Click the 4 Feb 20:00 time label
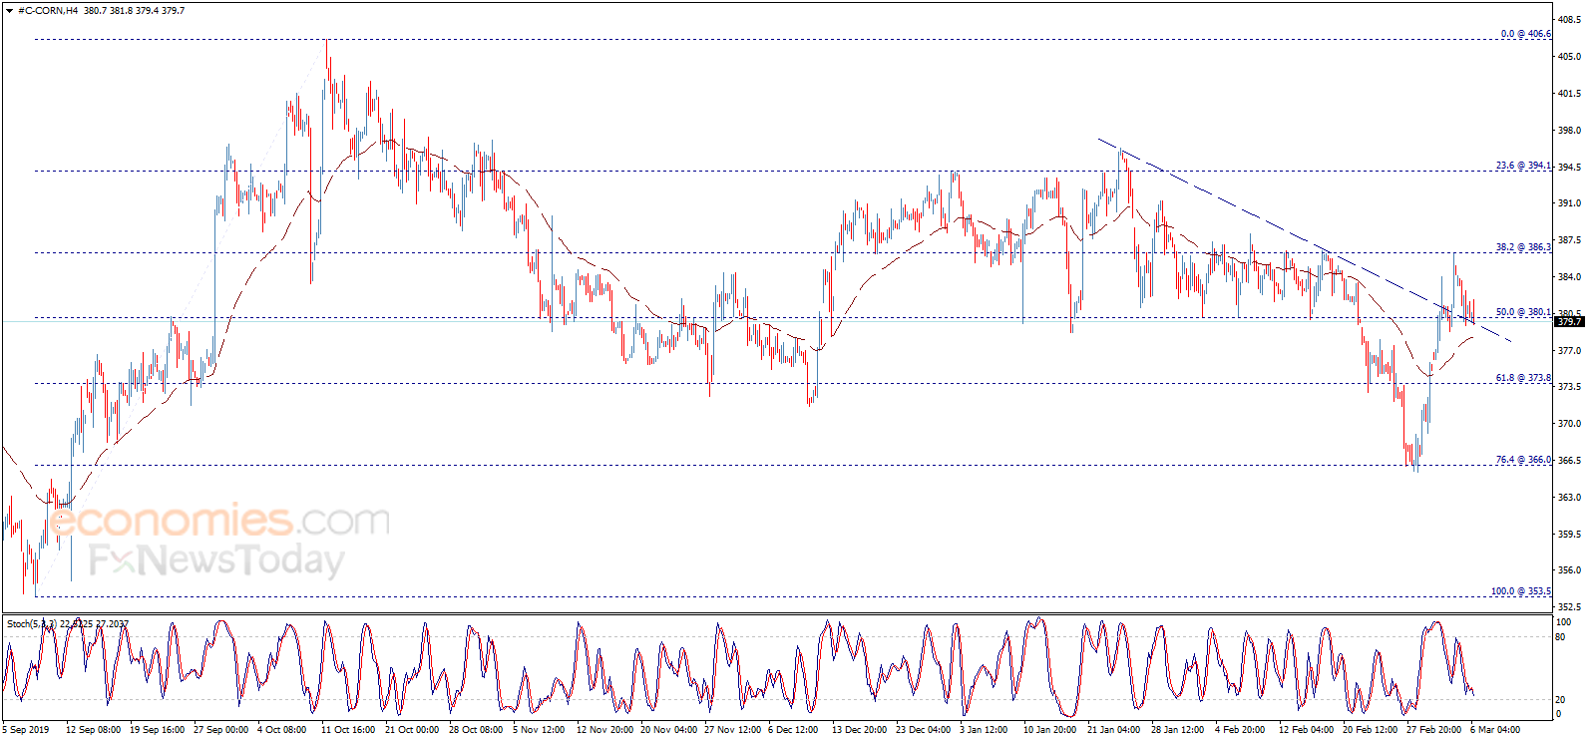This screenshot has width=1592, height=741. pos(1240,730)
